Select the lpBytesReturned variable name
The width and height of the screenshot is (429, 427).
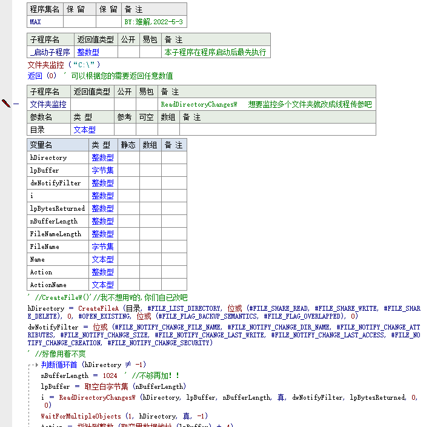pyautogui.click(x=58, y=208)
